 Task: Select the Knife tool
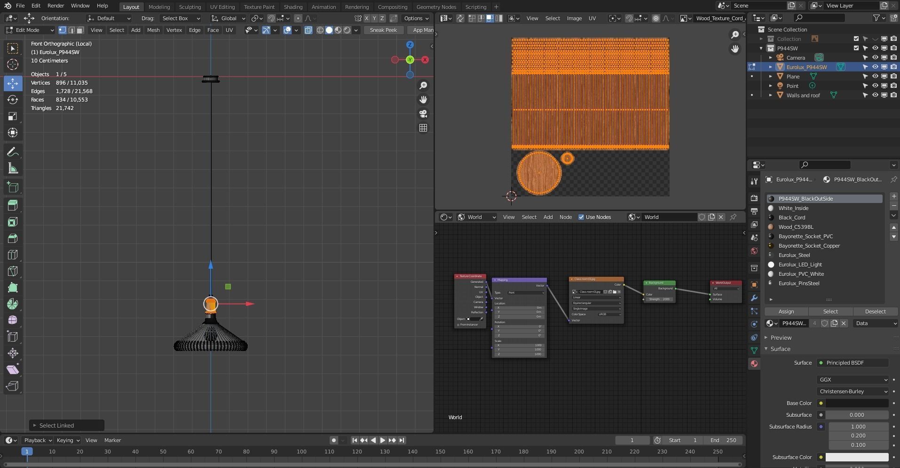(13, 271)
